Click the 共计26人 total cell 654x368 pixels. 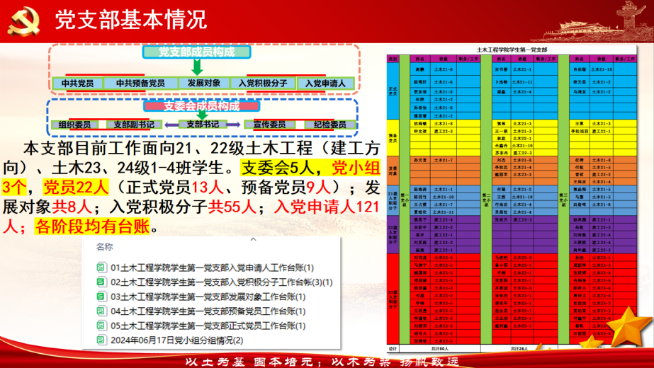519,348
